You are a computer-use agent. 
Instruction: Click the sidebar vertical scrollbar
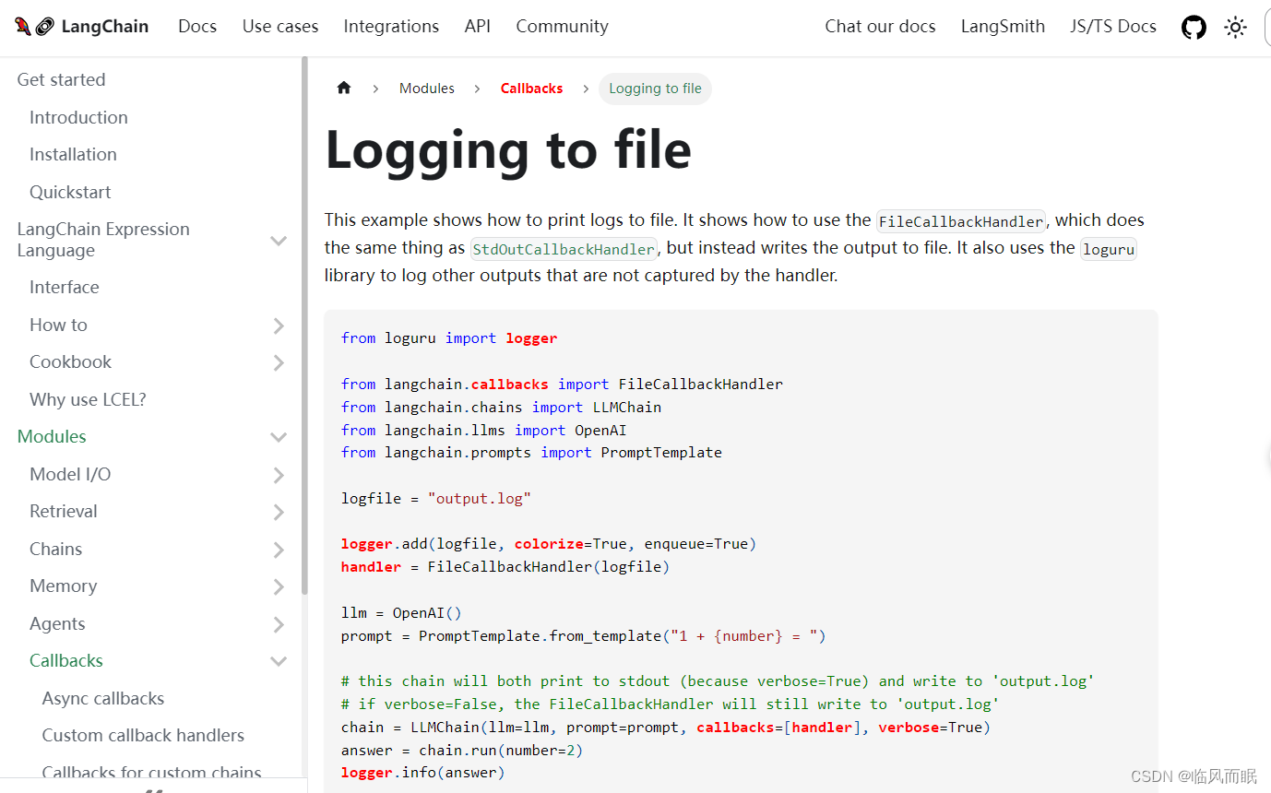click(x=304, y=325)
